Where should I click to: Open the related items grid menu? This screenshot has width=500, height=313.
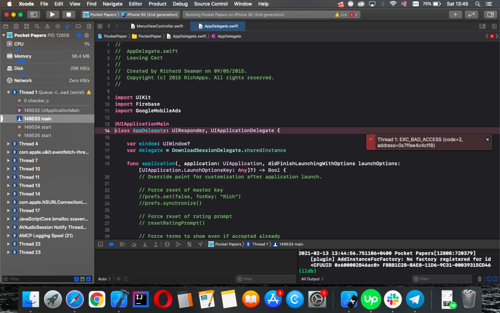(100, 26)
